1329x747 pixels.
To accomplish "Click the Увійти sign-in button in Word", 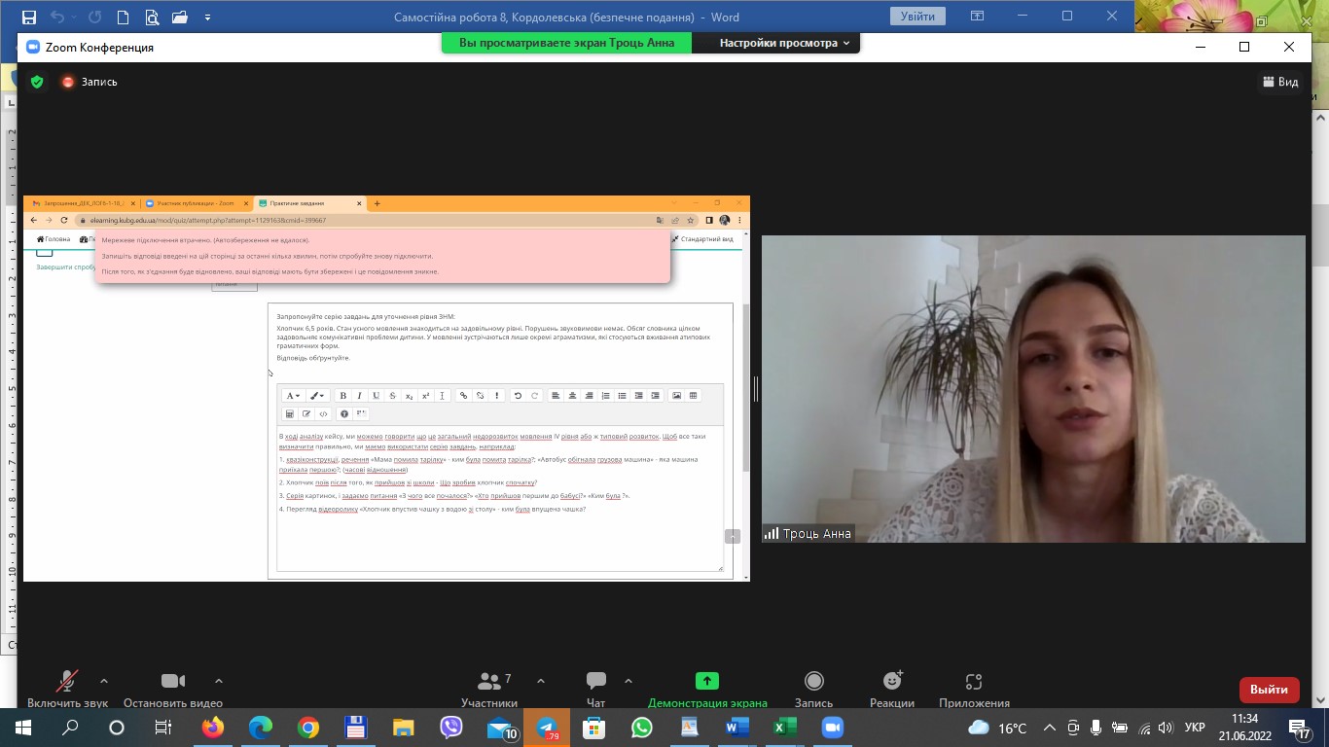I will (x=917, y=17).
